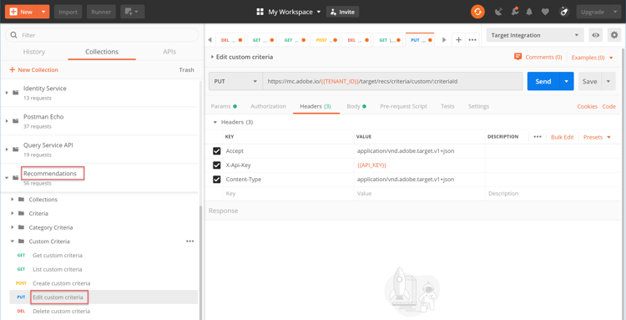Open the Upgrade dropdown arrow

(615, 12)
